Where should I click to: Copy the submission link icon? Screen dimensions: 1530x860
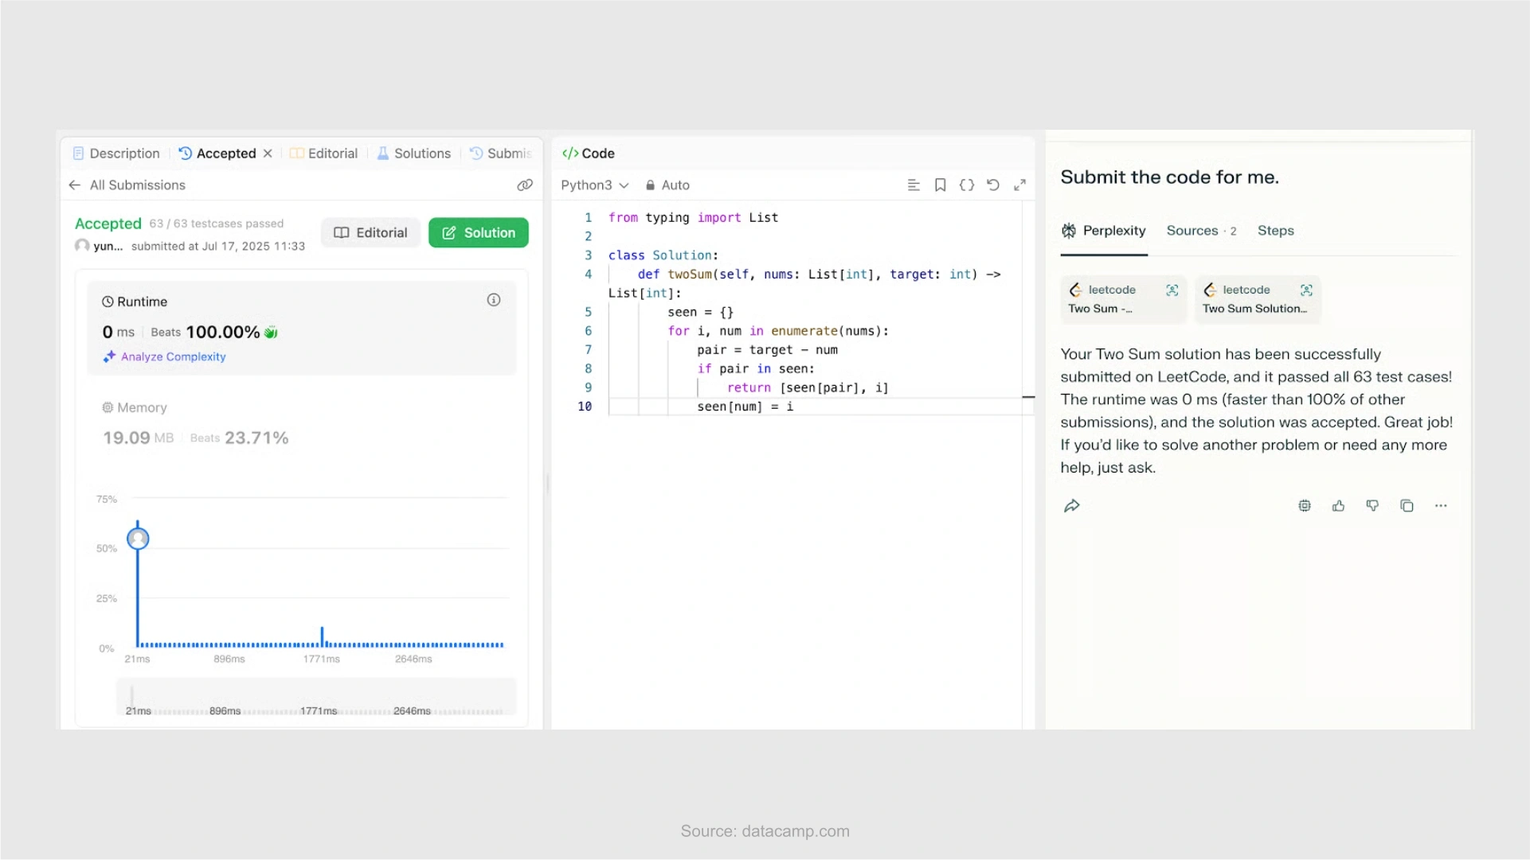click(x=524, y=185)
